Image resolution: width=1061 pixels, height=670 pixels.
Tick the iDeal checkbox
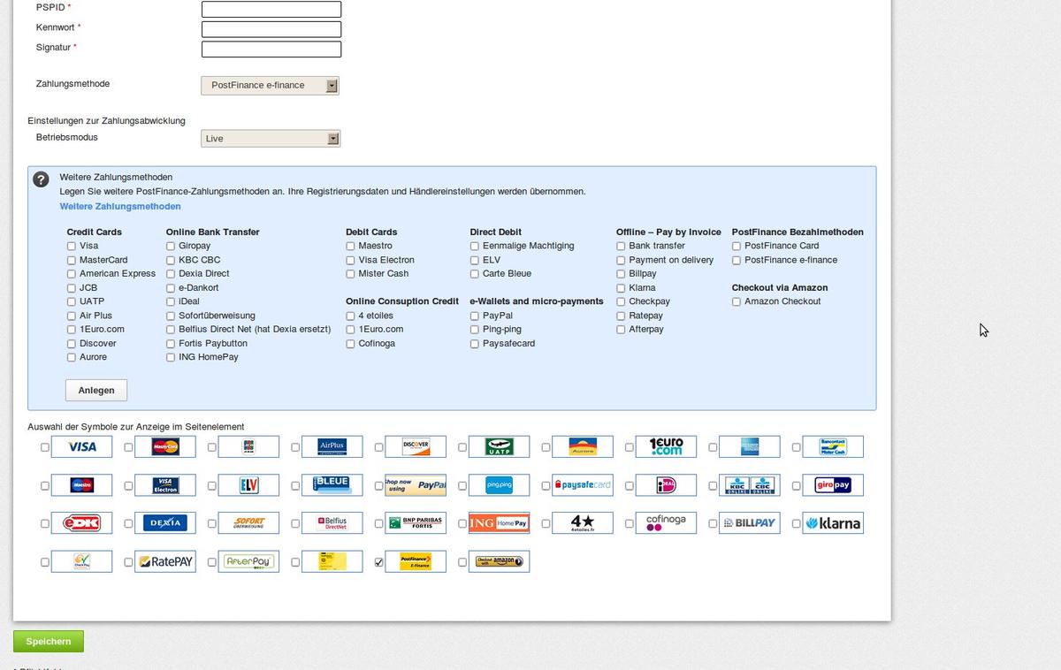coord(171,302)
